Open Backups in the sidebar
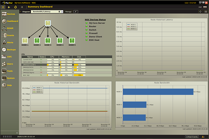 9,49
